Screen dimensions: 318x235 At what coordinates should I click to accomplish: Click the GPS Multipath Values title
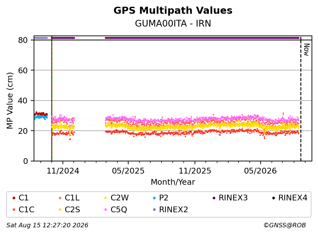pyautogui.click(x=173, y=11)
